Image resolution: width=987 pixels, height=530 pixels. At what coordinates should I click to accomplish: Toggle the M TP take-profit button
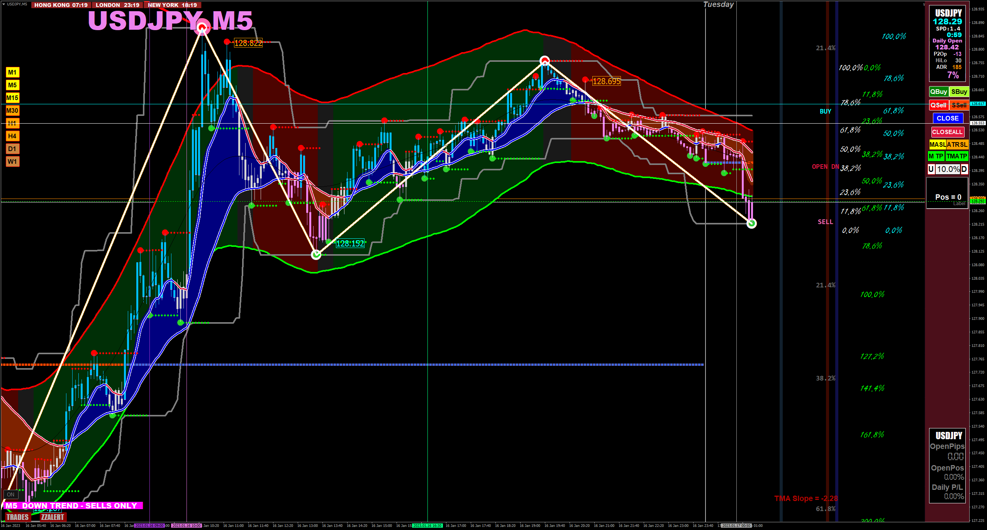(936, 156)
